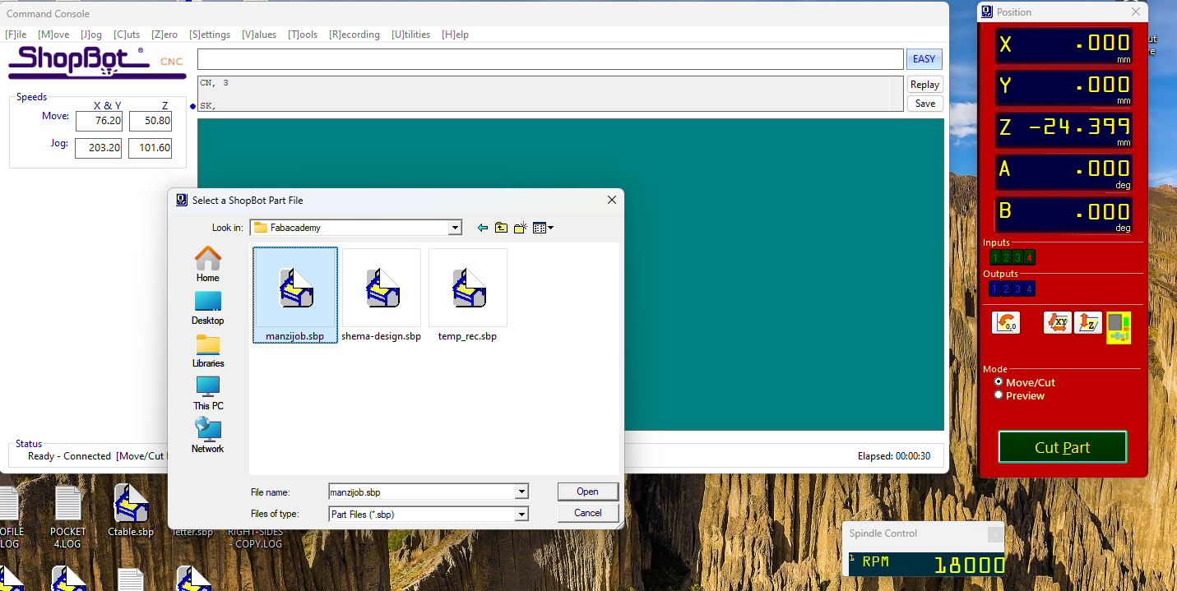Open the [Z]ero menu
Image resolution: width=1177 pixels, height=591 pixels.
tap(165, 35)
